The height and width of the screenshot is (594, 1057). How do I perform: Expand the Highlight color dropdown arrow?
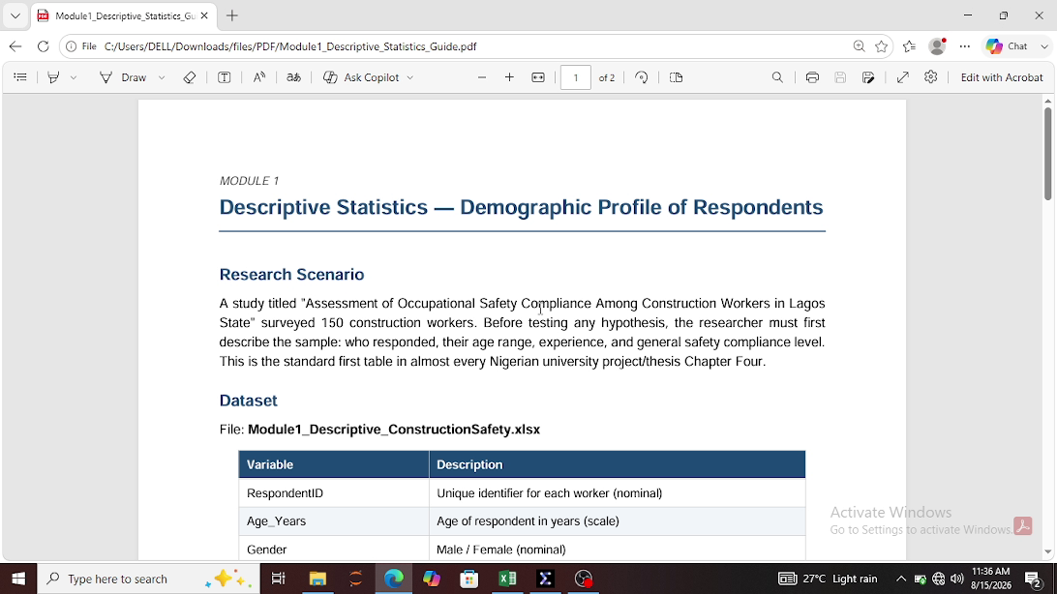pos(74,77)
